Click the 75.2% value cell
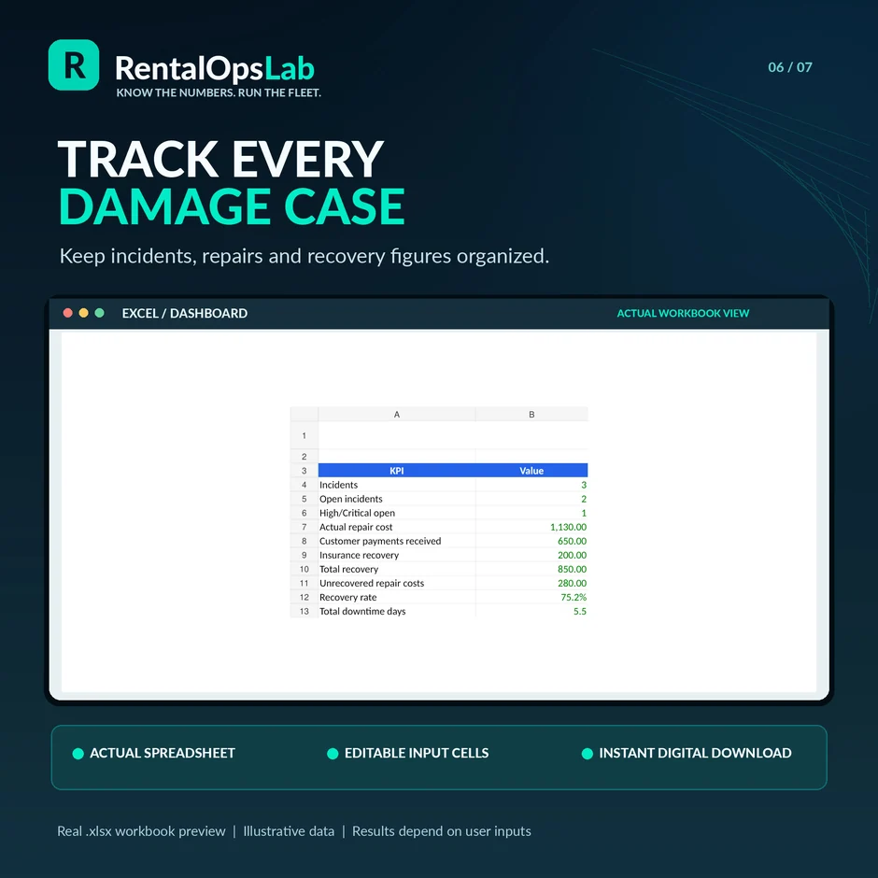Viewport: 878px width, 878px height. tap(531, 597)
